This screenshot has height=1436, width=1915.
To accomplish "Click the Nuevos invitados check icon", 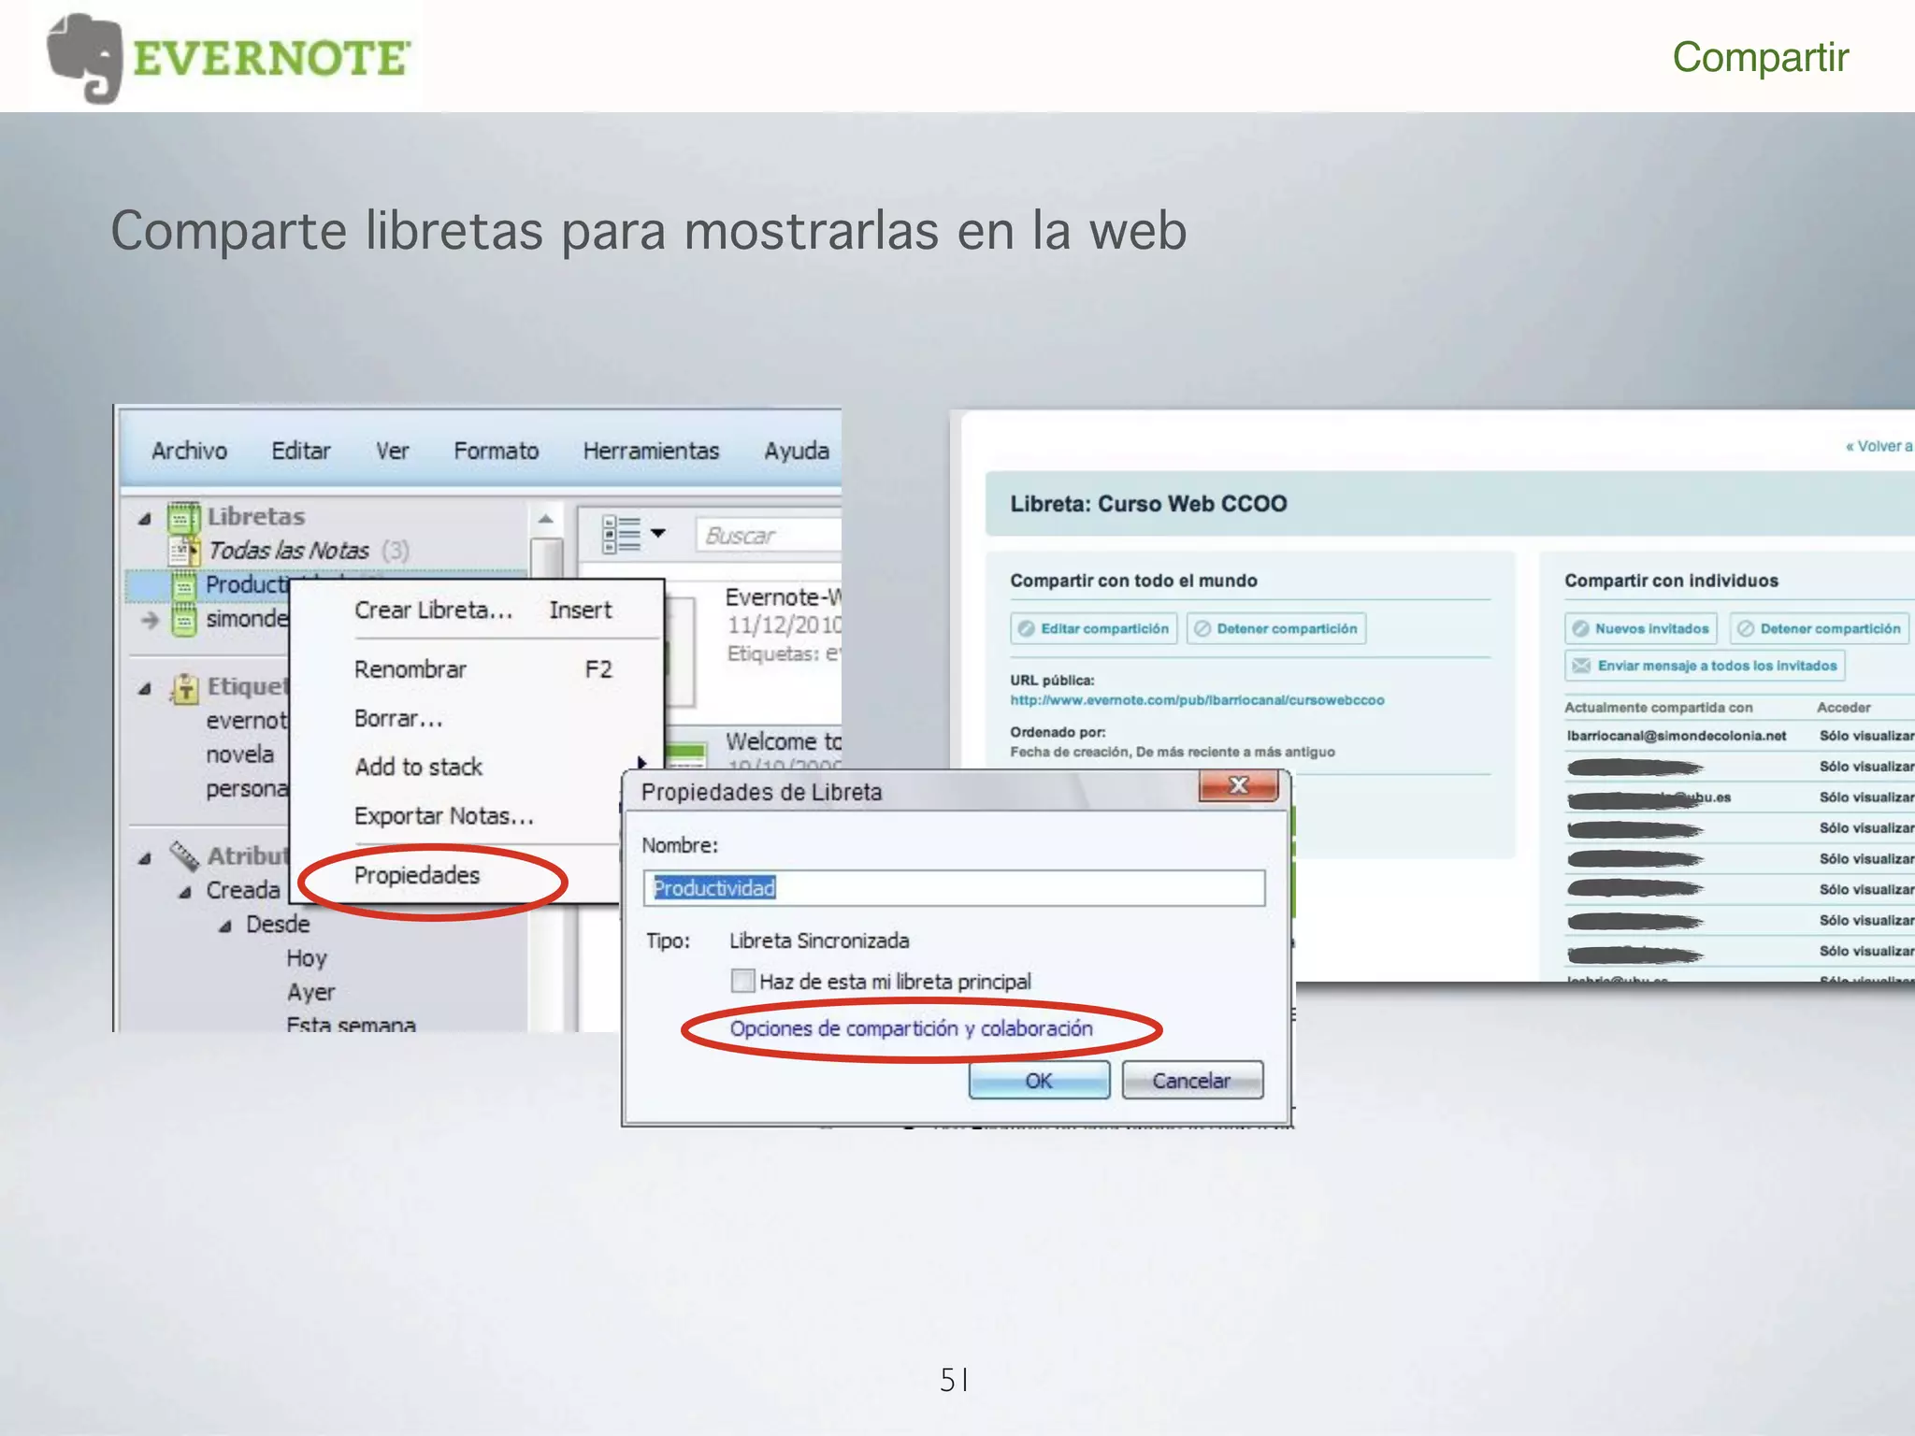I will pyautogui.click(x=1580, y=628).
